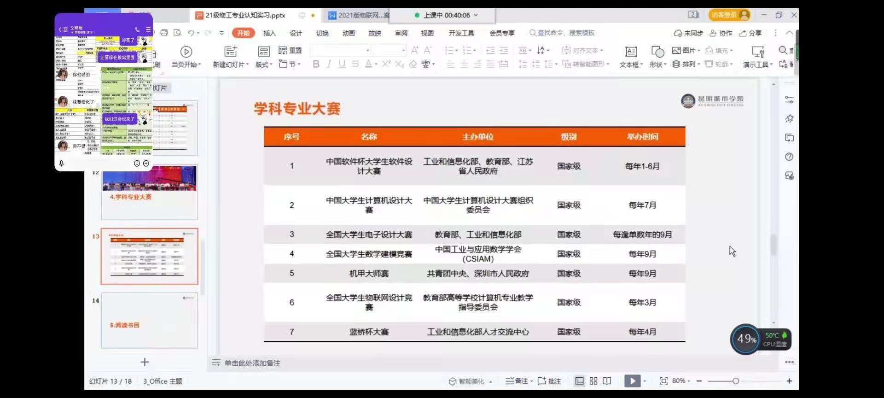Click the fit-to-window zoom icon
The width and height of the screenshot is (884, 398).
pyautogui.click(x=663, y=381)
